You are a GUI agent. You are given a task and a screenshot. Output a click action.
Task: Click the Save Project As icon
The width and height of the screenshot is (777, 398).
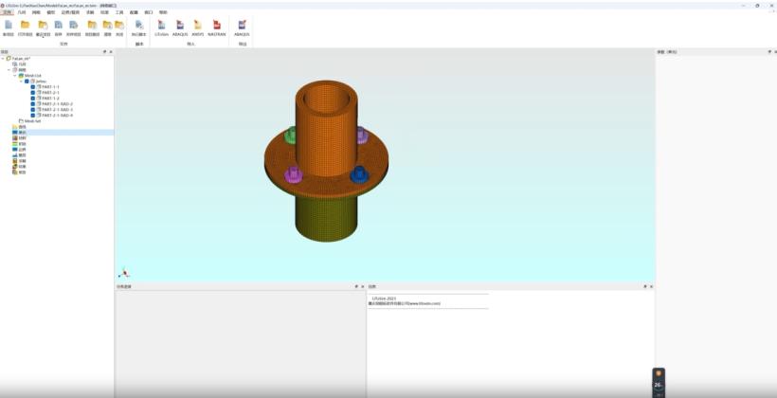click(x=73, y=26)
